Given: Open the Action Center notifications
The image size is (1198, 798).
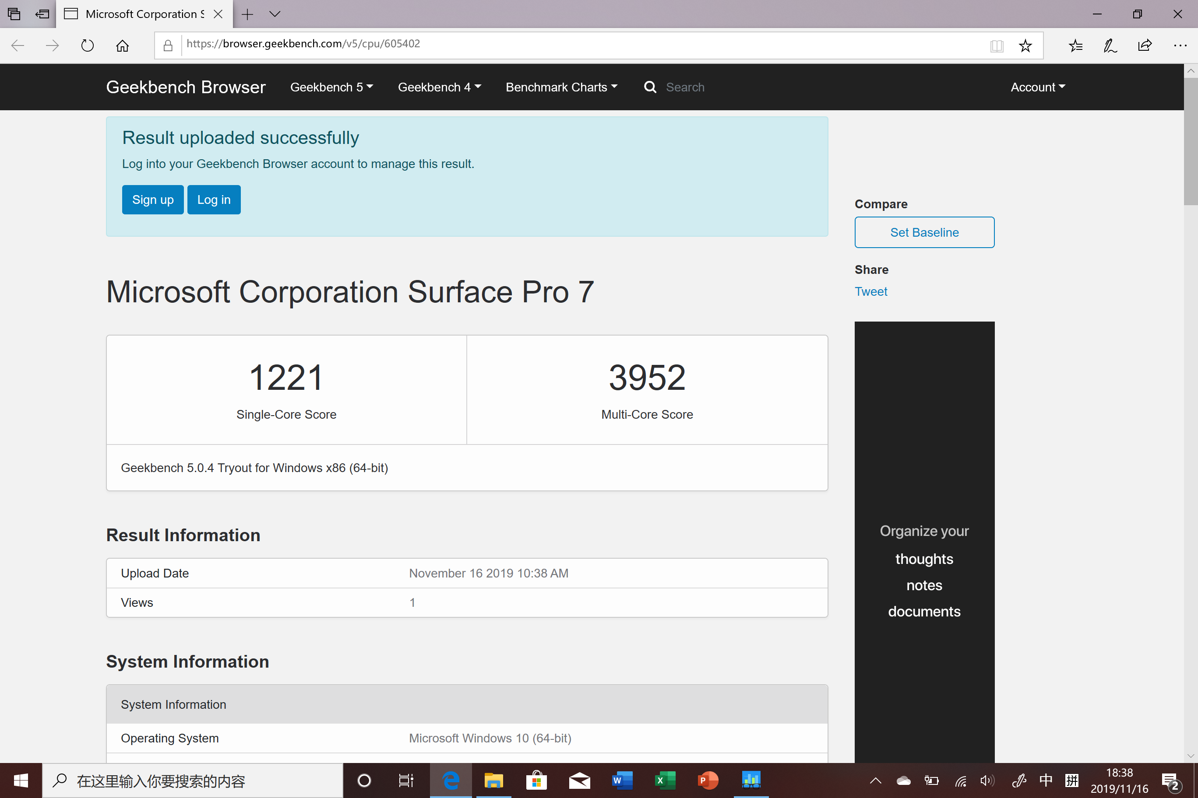Looking at the screenshot, I should click(x=1170, y=781).
